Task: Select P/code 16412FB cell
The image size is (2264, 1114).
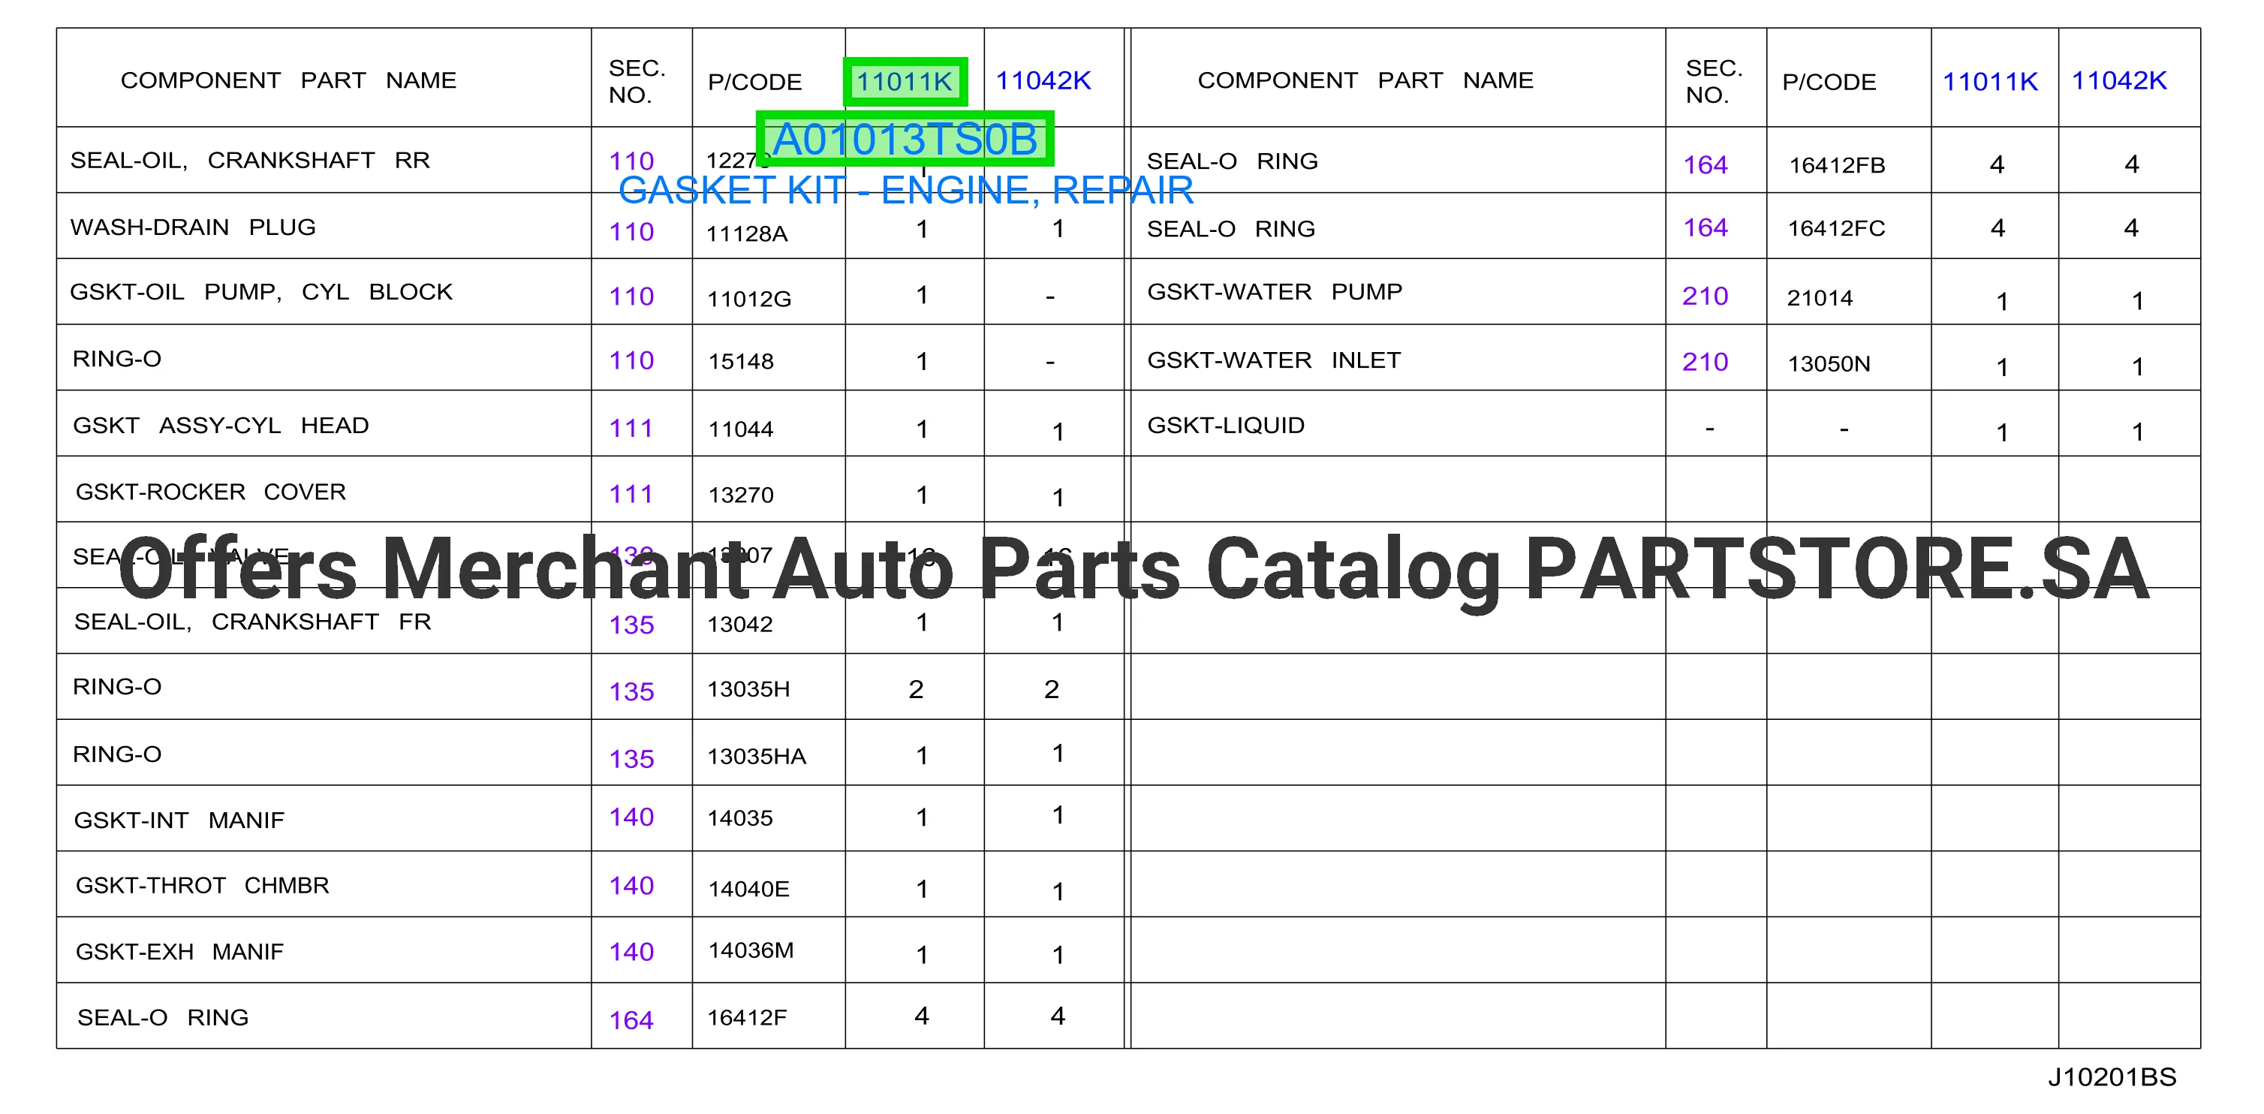Action: click(1837, 166)
